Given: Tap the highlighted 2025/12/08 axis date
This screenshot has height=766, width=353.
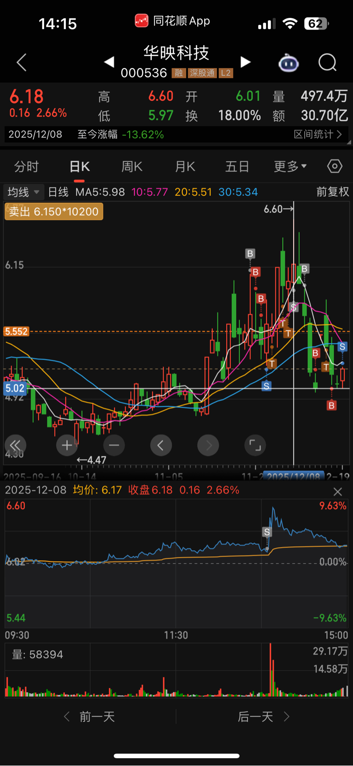Looking at the screenshot, I should 294,476.
